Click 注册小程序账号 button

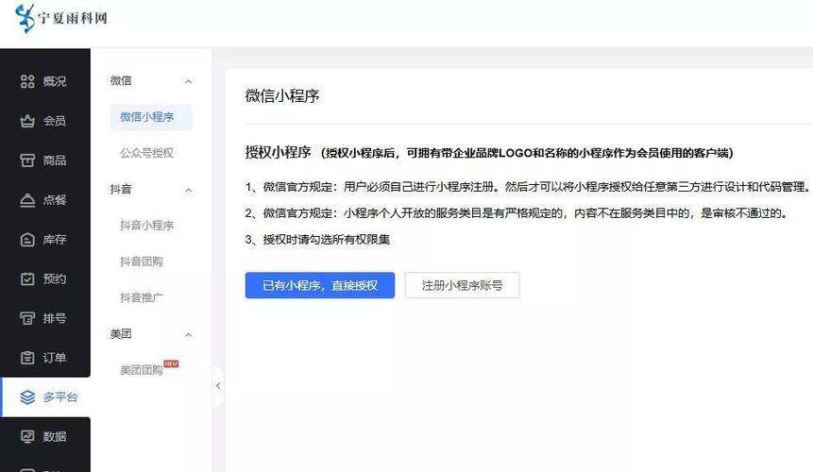[x=462, y=285]
